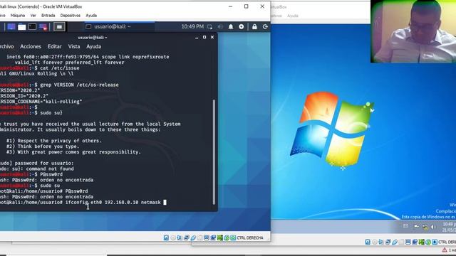
Task: Click the terminal's vertical scrollbar
Action: (x=214, y=151)
